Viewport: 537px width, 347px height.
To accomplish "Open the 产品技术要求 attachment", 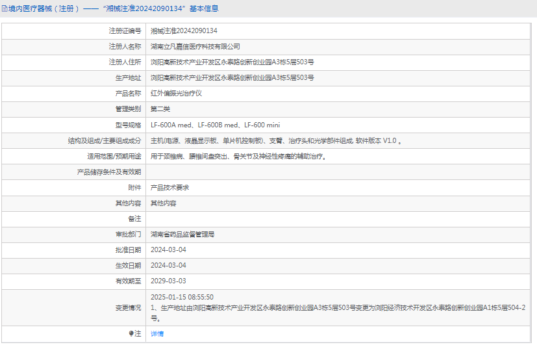I will [170, 188].
